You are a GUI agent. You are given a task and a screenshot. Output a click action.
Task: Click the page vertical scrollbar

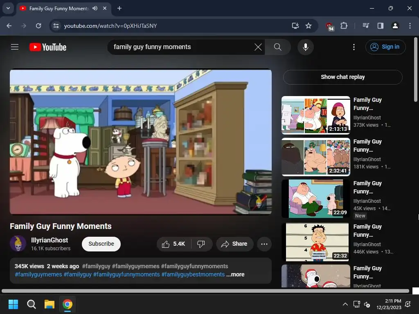[416, 70]
